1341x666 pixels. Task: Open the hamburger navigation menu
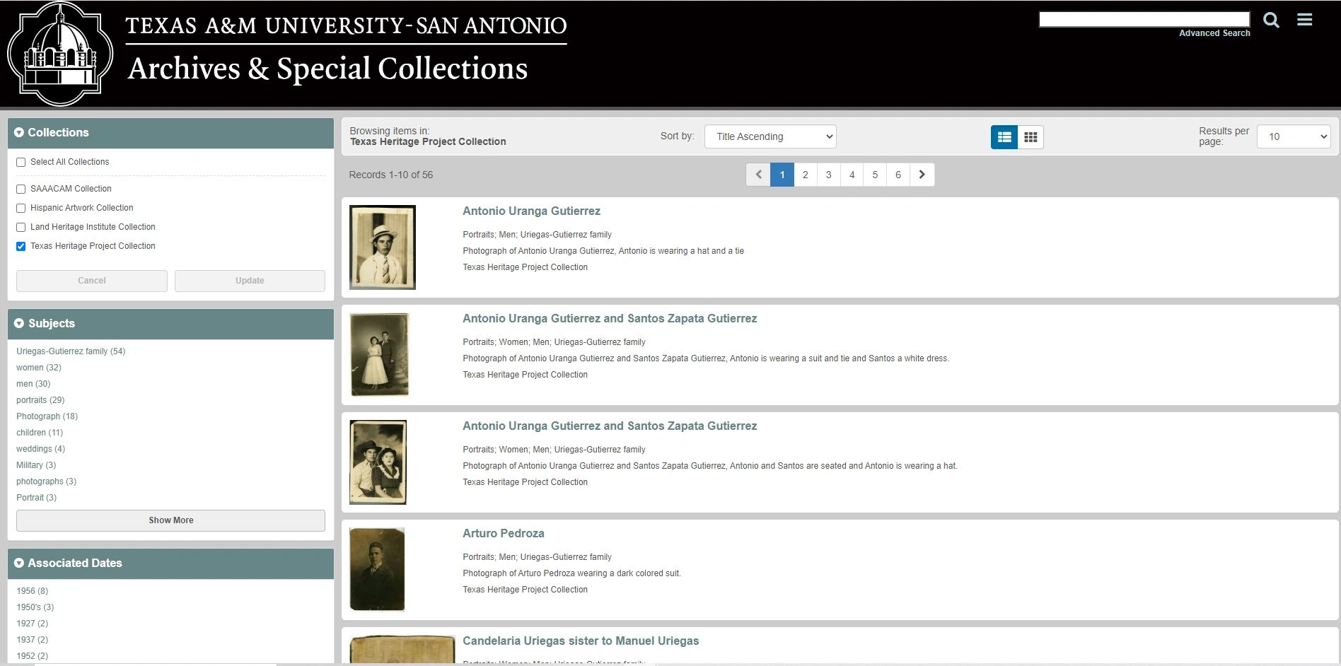coord(1304,20)
